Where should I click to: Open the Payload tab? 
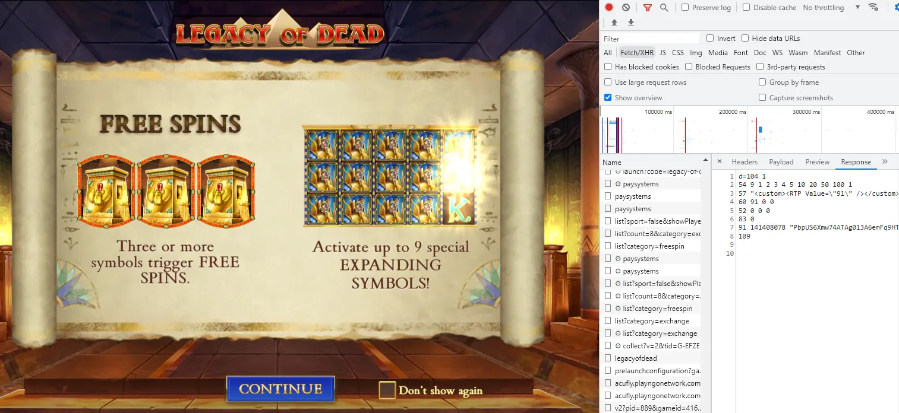point(781,162)
